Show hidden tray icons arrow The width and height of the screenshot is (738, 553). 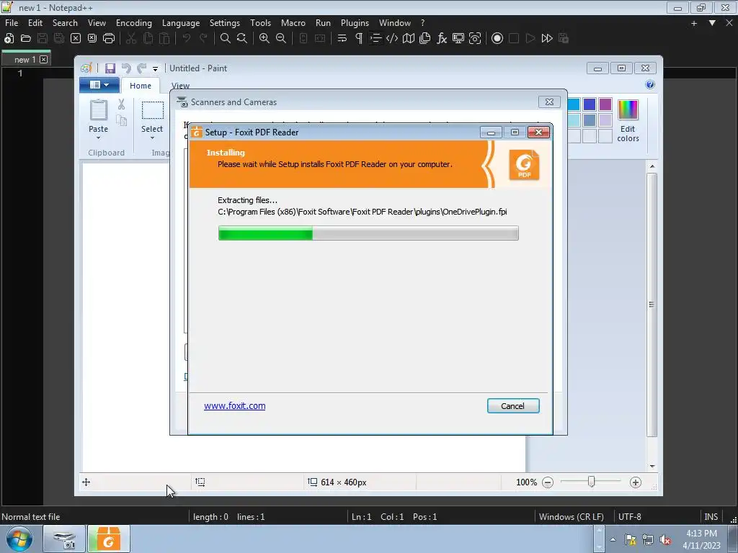coord(613,539)
